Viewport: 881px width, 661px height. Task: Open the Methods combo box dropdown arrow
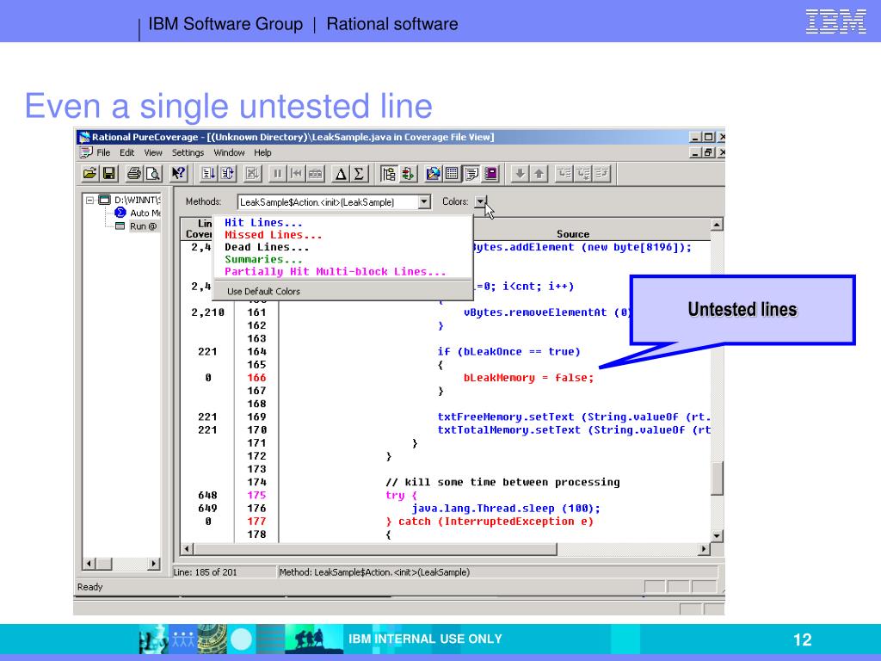click(x=424, y=201)
